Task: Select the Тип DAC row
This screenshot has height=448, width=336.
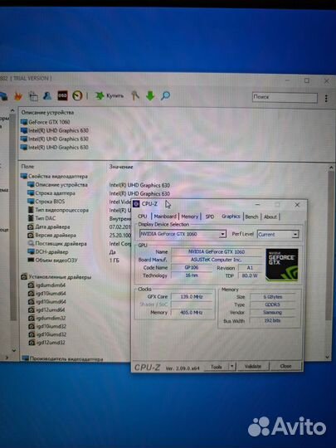Action: click(x=41, y=218)
